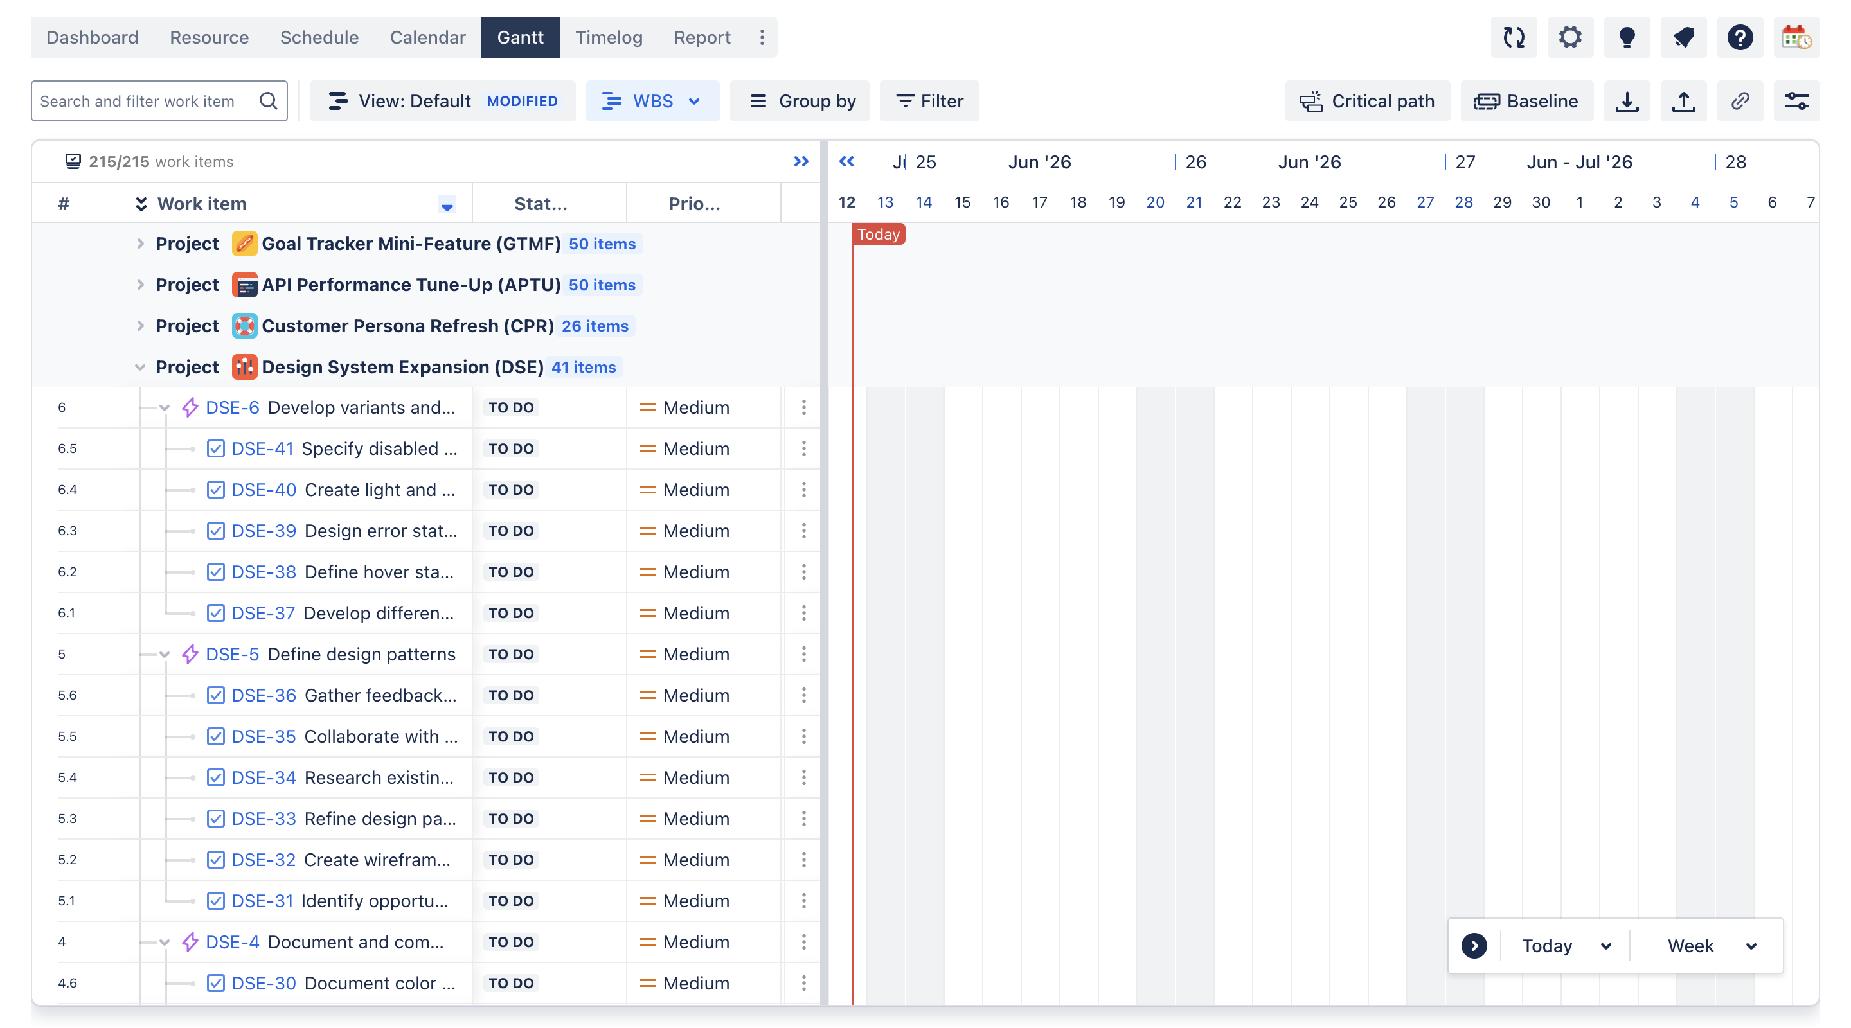
Task: Click the share link icon
Action: tap(1740, 102)
